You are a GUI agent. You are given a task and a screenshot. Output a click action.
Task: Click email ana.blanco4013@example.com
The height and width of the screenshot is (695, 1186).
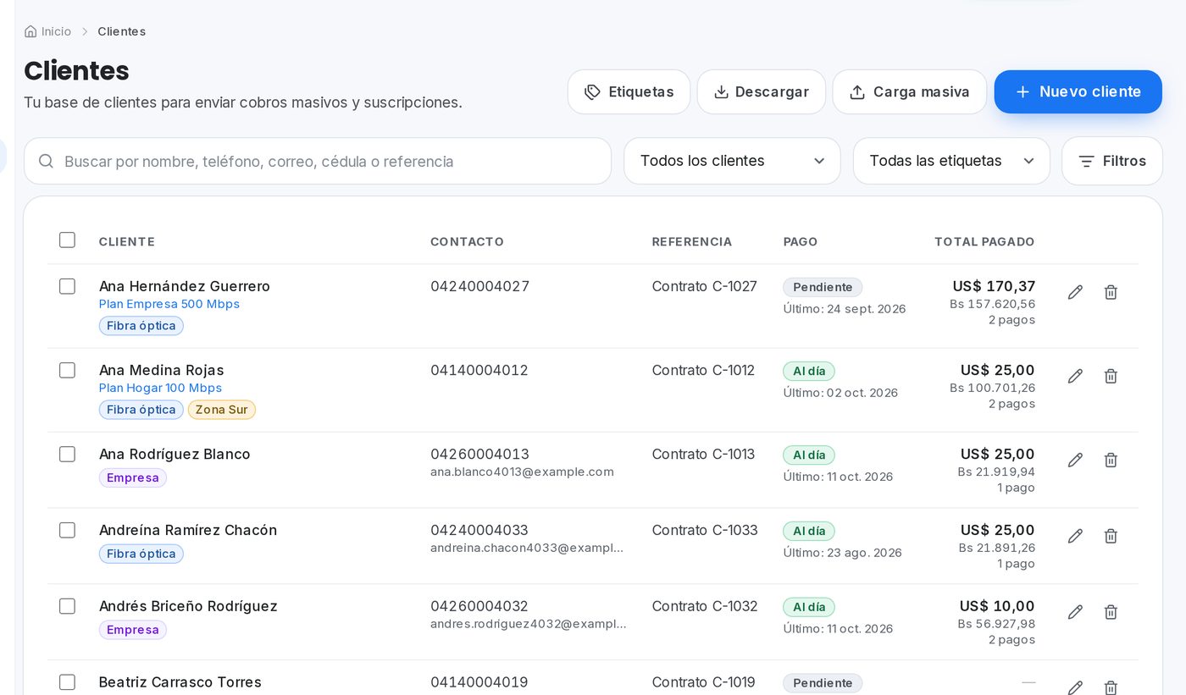tap(522, 472)
